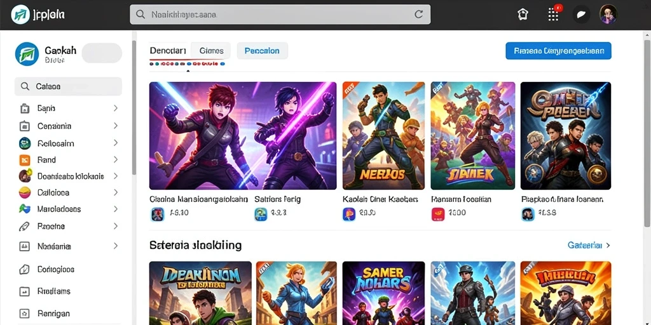
Task: Click the logo in the top-left header
Action: [x=20, y=15]
